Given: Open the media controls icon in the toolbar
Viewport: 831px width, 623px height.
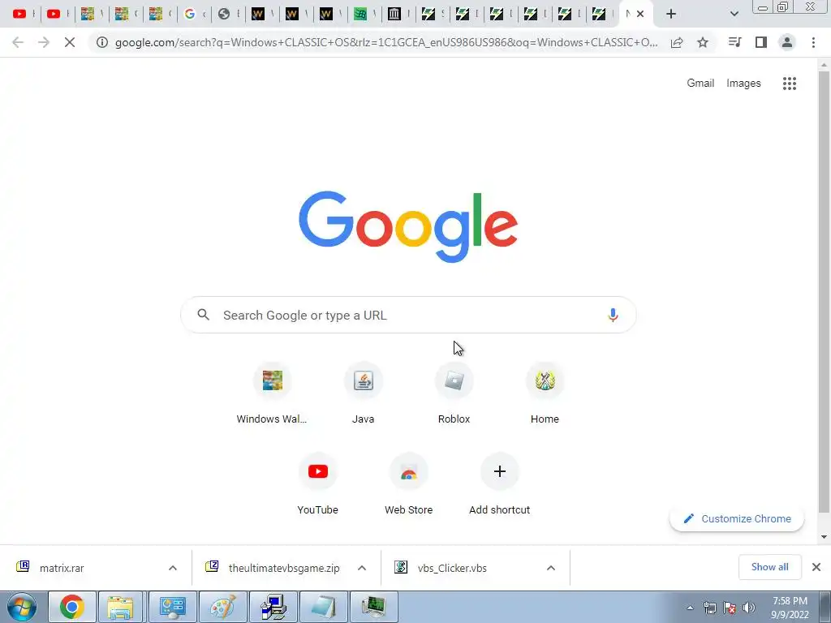Looking at the screenshot, I should 734,42.
